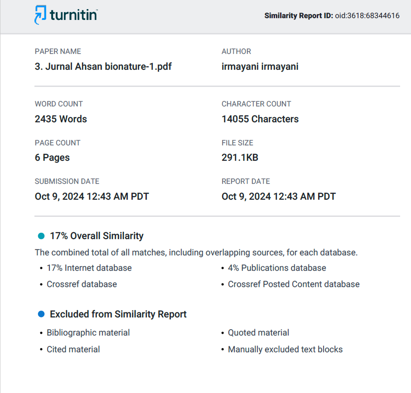Click the 14055 Characters value
The height and width of the screenshot is (393, 411).
click(260, 119)
